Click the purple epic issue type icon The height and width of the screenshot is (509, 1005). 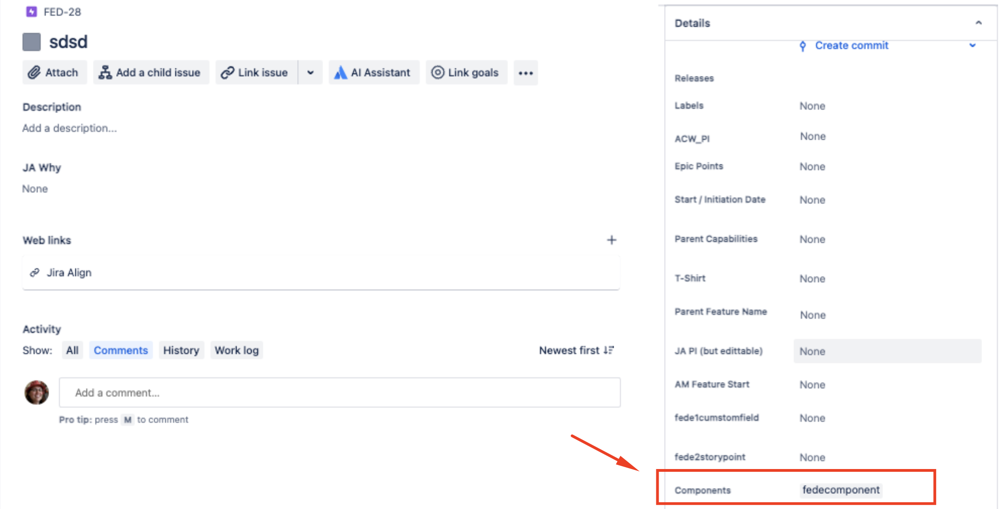coord(31,11)
